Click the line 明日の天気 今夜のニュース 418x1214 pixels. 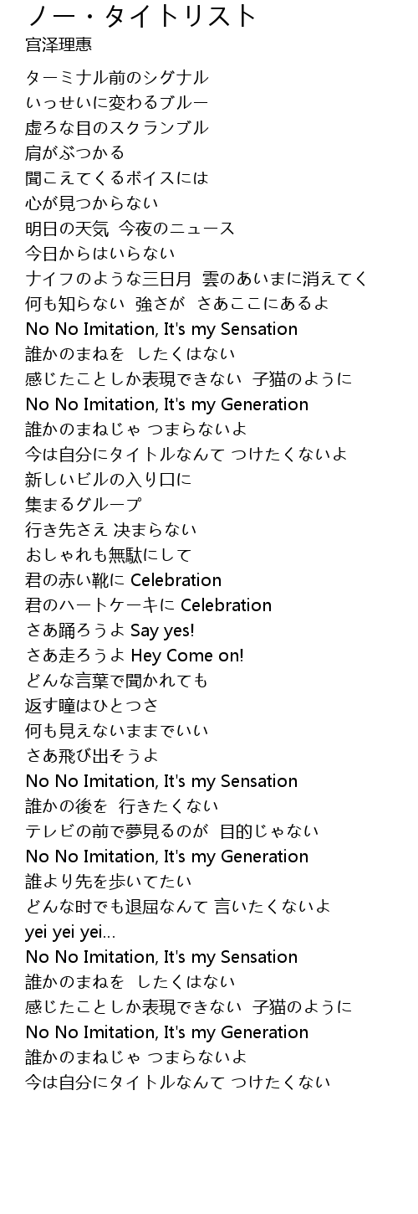[130, 229]
